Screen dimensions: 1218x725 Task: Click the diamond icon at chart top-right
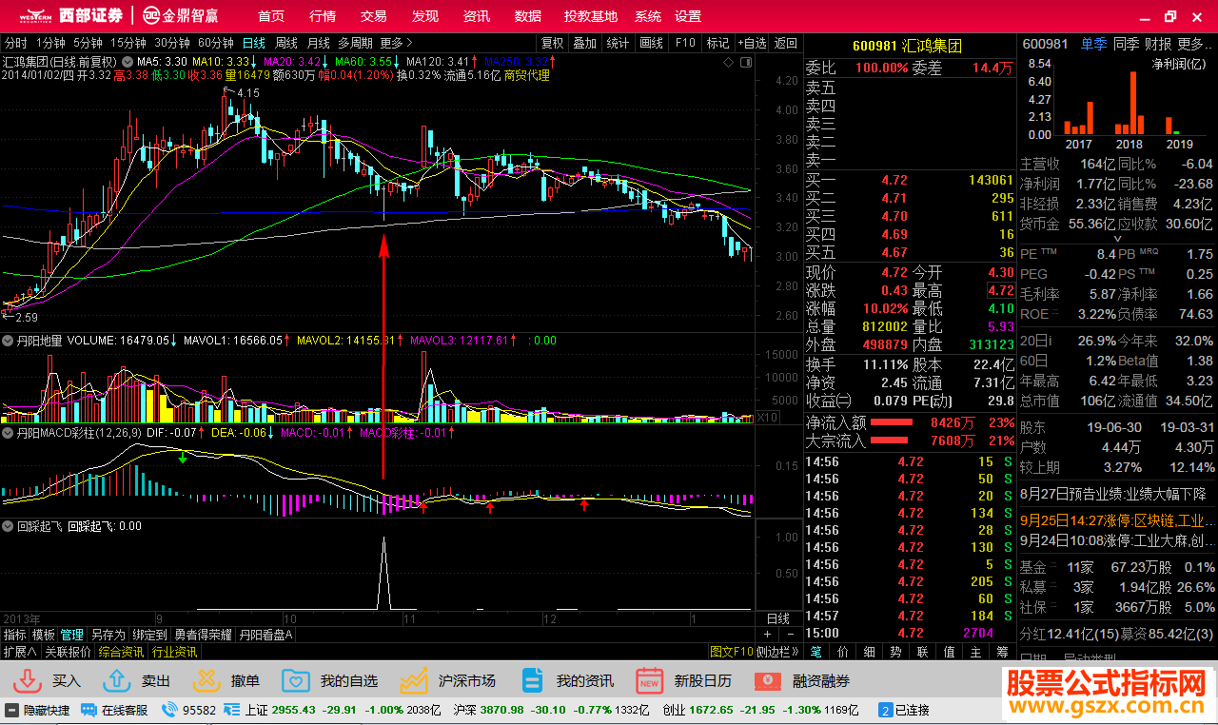[729, 63]
